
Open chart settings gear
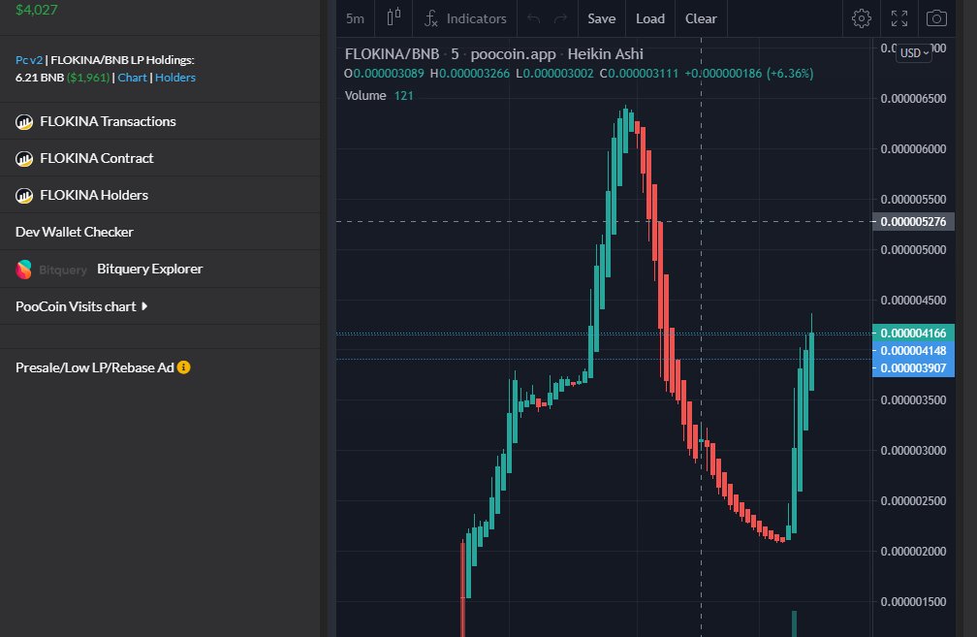(862, 18)
